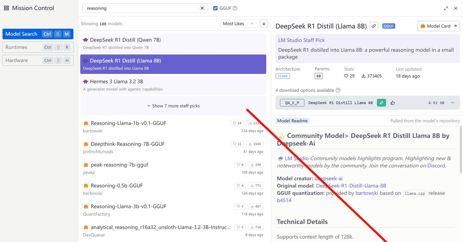Screen dimensions: 463x242
Task: Click the 8B params badge
Action: [319, 76]
